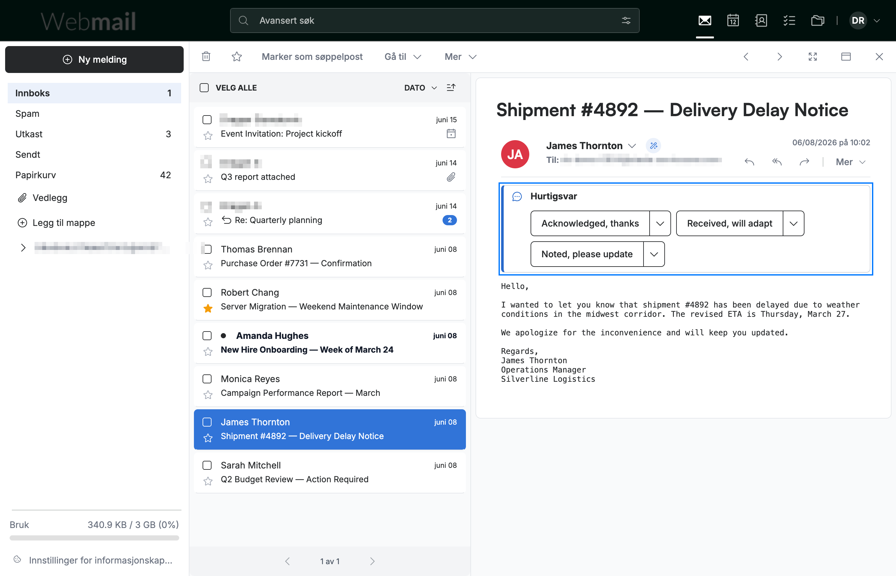Expand the collapsed folder tree in sidebar
Image resolution: width=896 pixels, height=576 pixels.
[23, 248]
